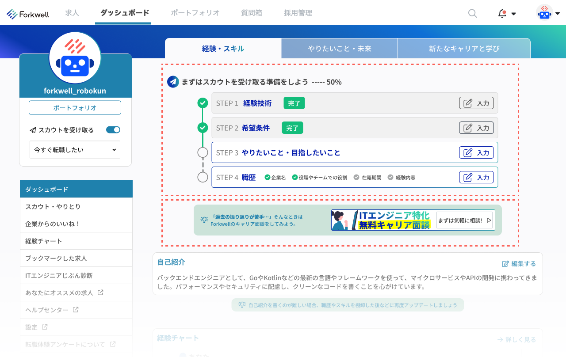Screen dimensions: 566x357
Task: Open the notifications bell icon
Action: pyautogui.click(x=502, y=14)
